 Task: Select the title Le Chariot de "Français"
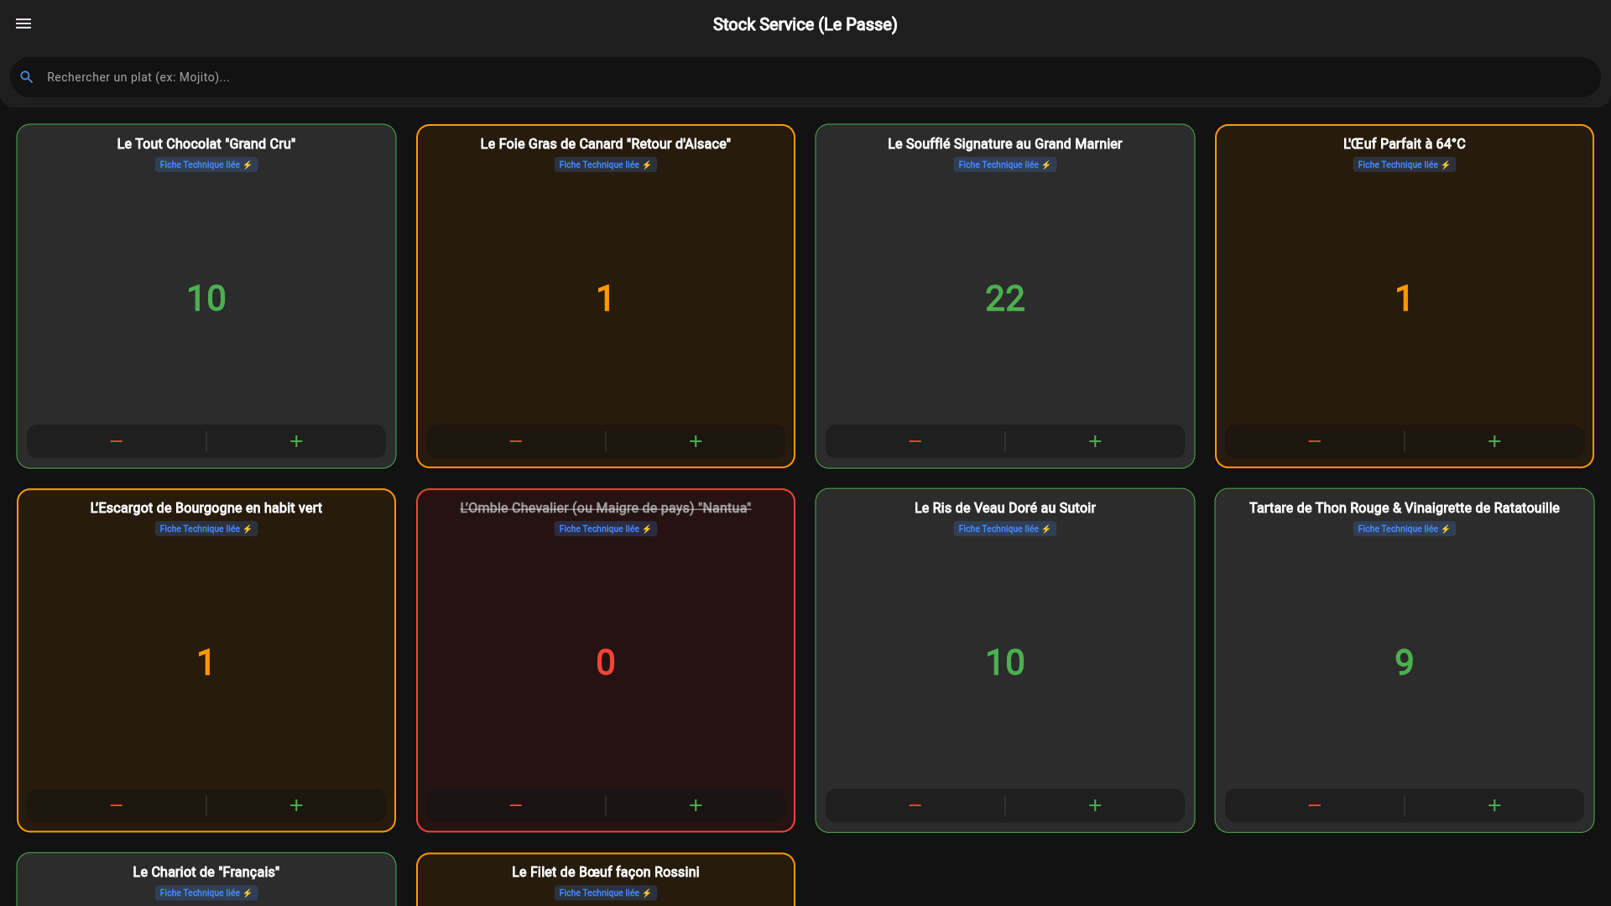206,872
